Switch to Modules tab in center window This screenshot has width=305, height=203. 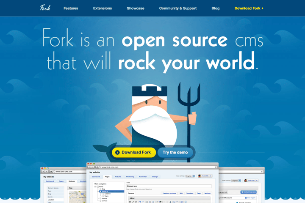pos(118,177)
